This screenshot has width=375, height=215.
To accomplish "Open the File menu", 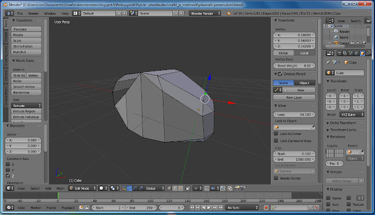I will (x=20, y=13).
